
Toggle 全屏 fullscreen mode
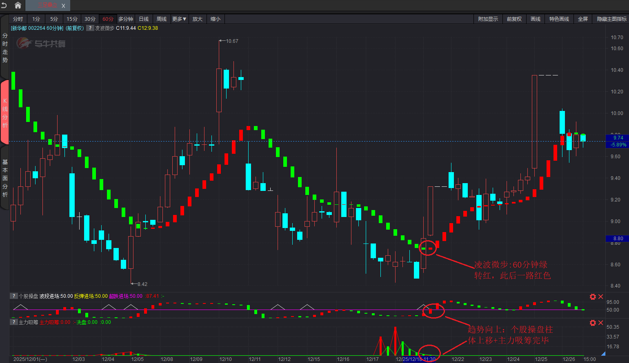pos(582,19)
